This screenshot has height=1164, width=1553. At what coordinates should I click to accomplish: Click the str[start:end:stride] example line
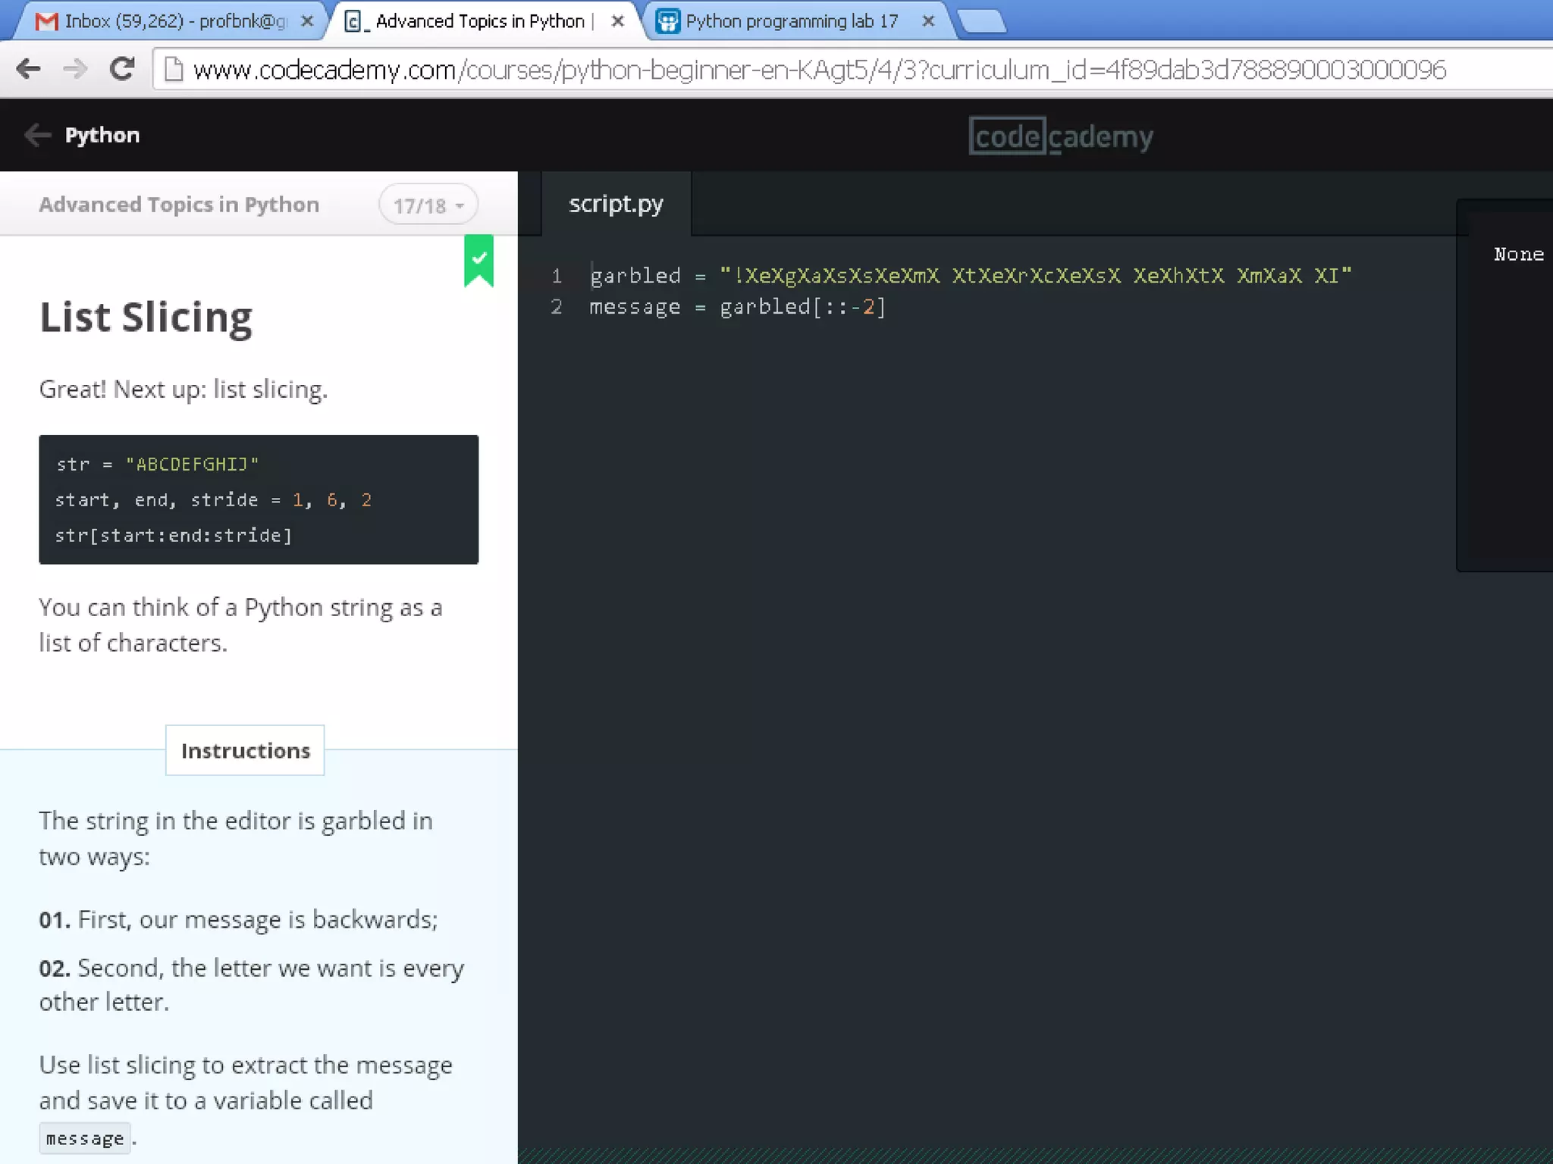tap(174, 536)
